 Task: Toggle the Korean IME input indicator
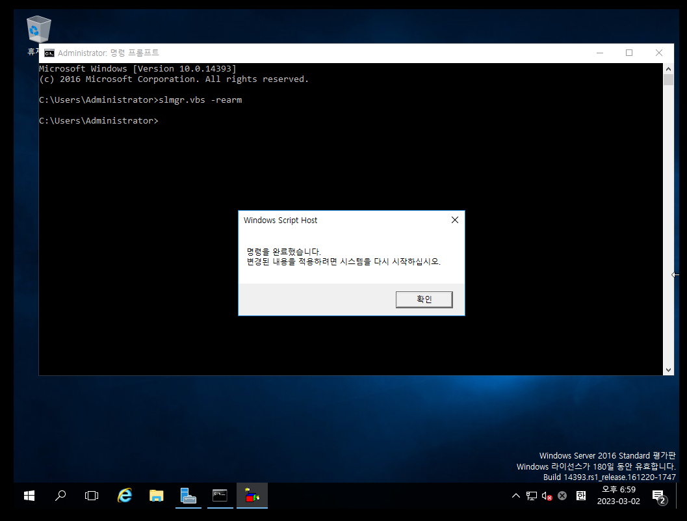pyautogui.click(x=580, y=496)
